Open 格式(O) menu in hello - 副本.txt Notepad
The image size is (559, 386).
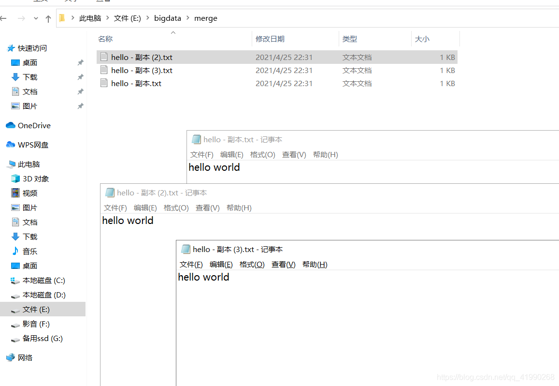263,155
